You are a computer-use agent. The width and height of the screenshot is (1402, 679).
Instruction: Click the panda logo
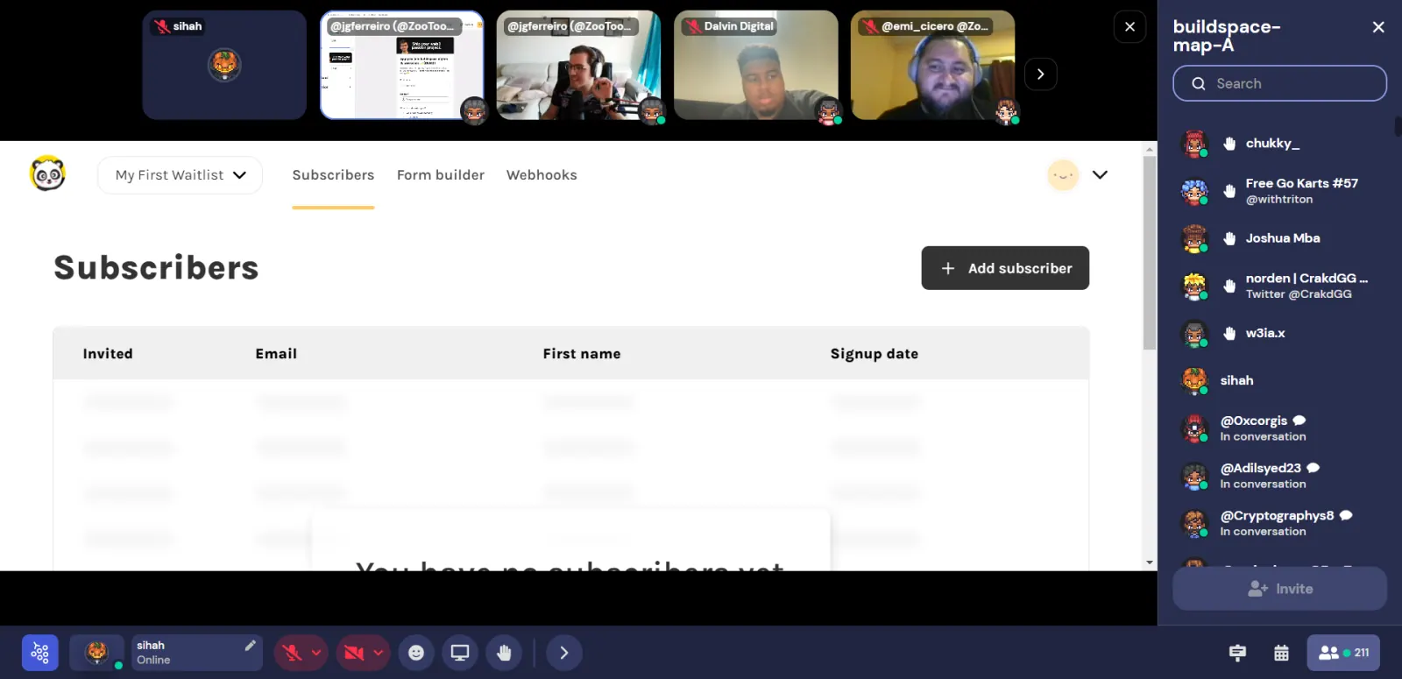(48, 173)
